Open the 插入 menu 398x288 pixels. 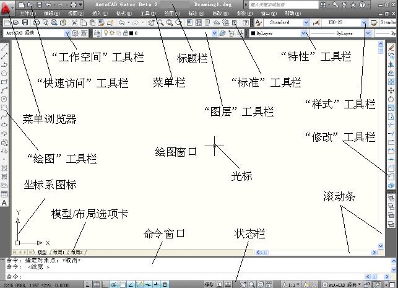point(100,14)
